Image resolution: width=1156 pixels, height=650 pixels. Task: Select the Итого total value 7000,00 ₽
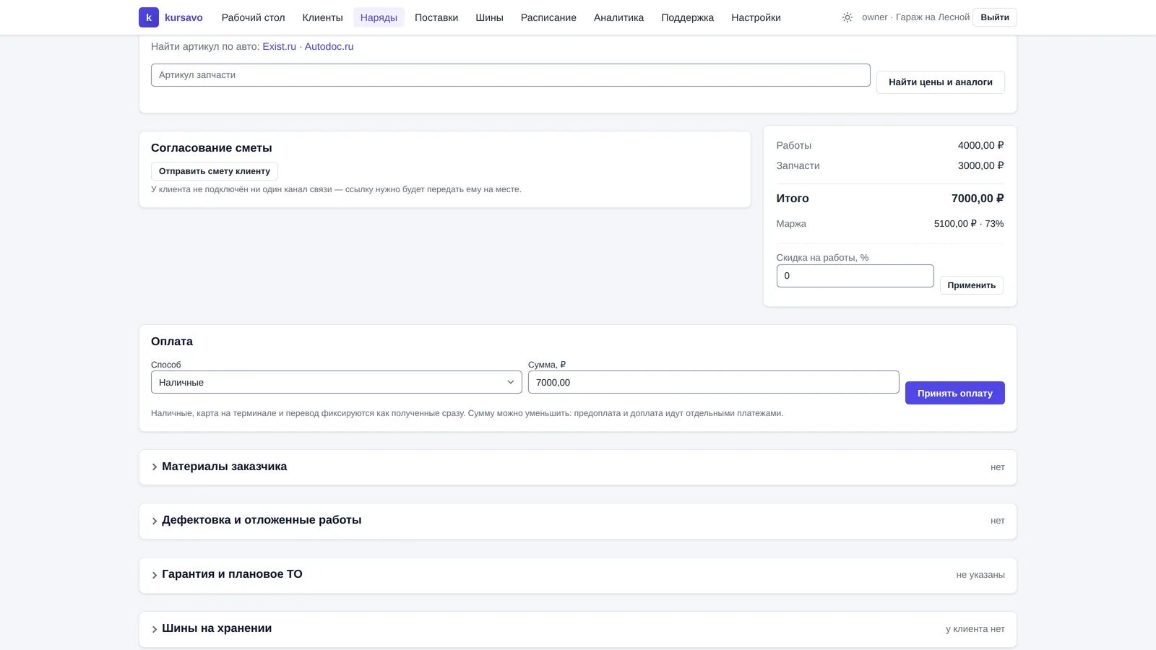point(978,199)
